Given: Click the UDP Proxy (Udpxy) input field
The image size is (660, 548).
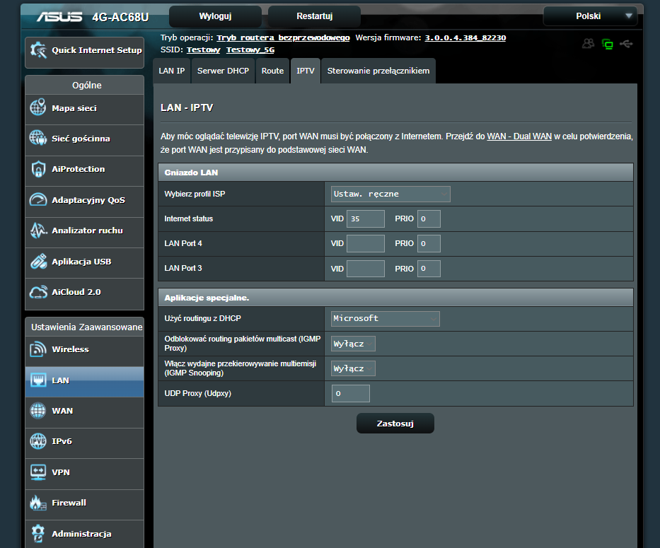Looking at the screenshot, I should [x=350, y=394].
